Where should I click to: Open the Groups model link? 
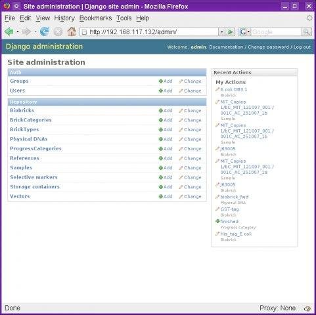(x=19, y=81)
